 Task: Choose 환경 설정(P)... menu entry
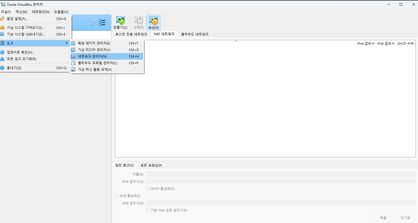[x=35, y=19]
